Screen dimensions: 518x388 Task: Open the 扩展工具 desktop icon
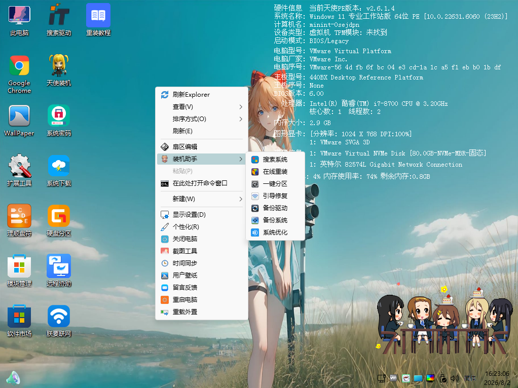point(19,170)
